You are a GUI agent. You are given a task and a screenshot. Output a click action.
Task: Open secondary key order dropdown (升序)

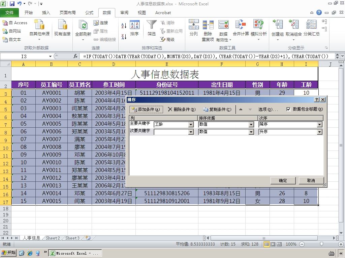tap(320, 132)
